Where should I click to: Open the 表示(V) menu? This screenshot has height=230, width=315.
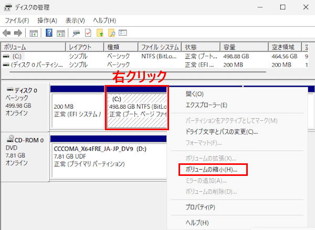[x=75, y=20]
